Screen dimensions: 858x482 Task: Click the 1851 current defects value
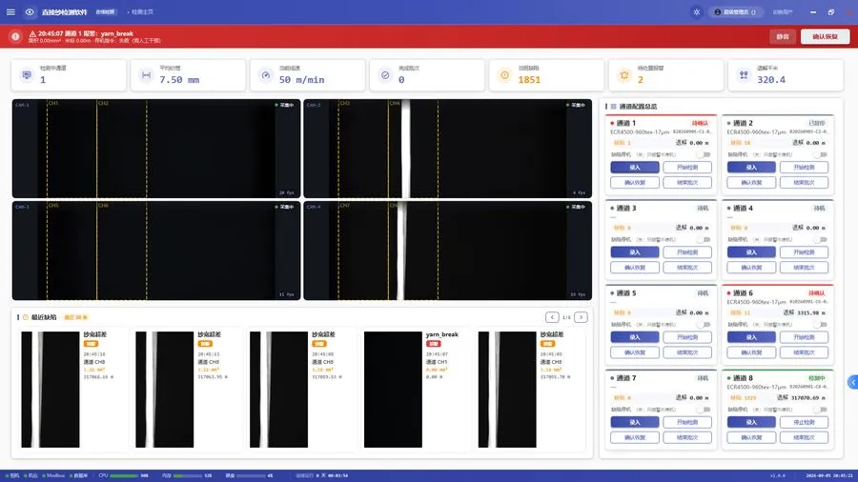529,80
